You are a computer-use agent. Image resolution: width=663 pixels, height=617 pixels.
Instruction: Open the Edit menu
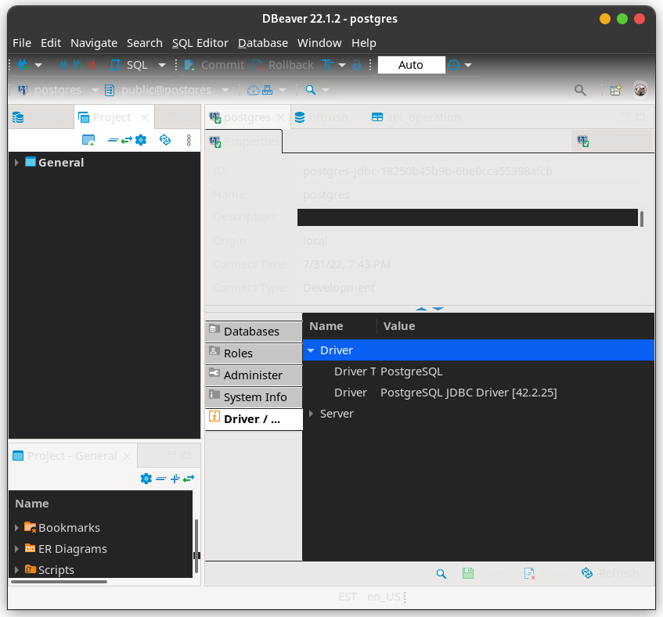(x=51, y=43)
